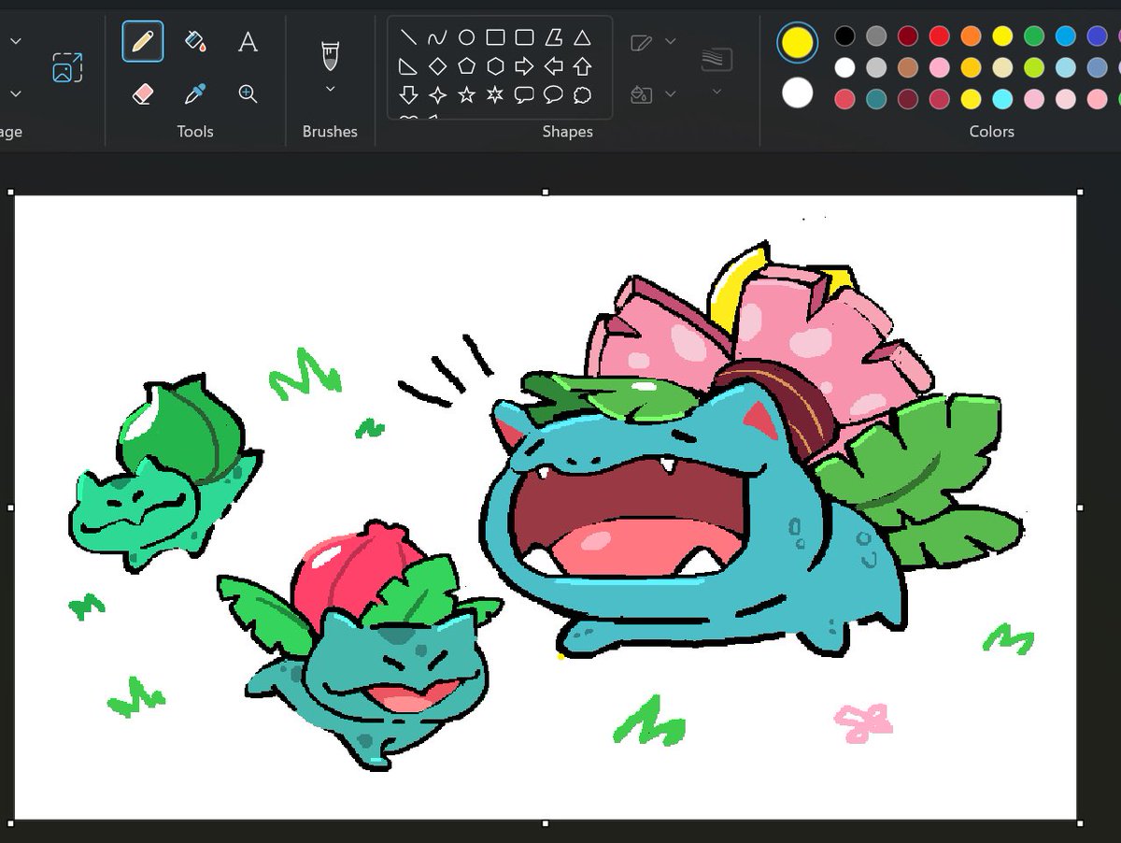Click the "Shapes" group label
Screen dimensions: 1121x843
point(568,132)
